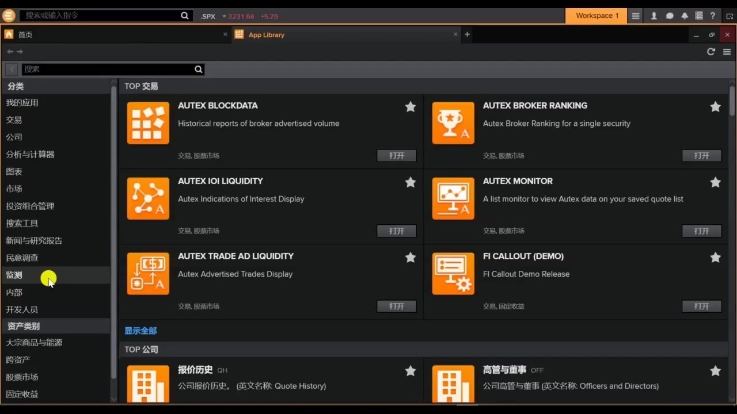Click the AUTEX BLOCKDATA app icon

pyautogui.click(x=148, y=123)
